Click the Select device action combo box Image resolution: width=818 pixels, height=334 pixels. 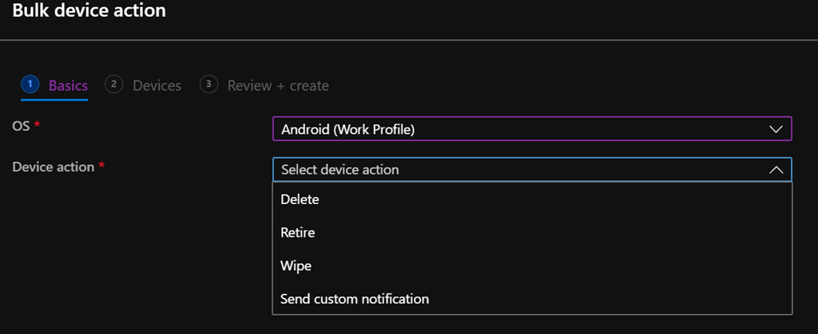(x=519, y=170)
